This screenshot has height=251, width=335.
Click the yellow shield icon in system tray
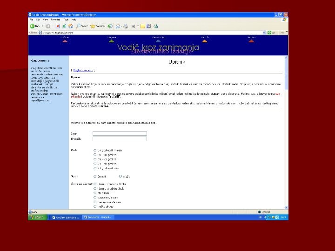click(273, 217)
